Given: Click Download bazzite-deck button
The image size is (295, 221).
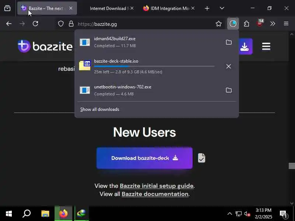Looking at the screenshot, I should (x=145, y=158).
